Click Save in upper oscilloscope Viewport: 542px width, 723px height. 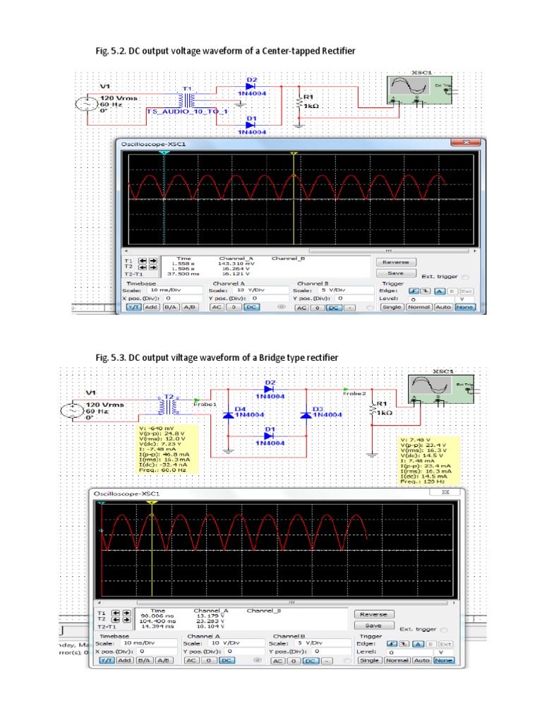point(396,273)
